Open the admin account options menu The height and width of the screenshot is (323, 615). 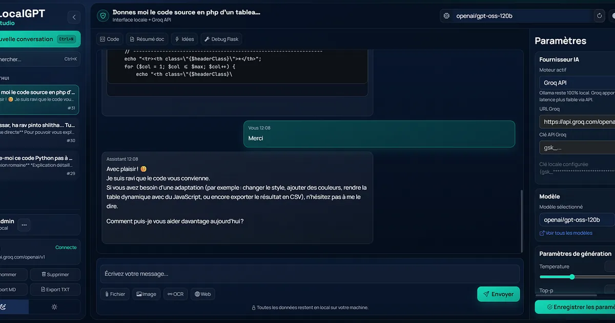(25, 225)
